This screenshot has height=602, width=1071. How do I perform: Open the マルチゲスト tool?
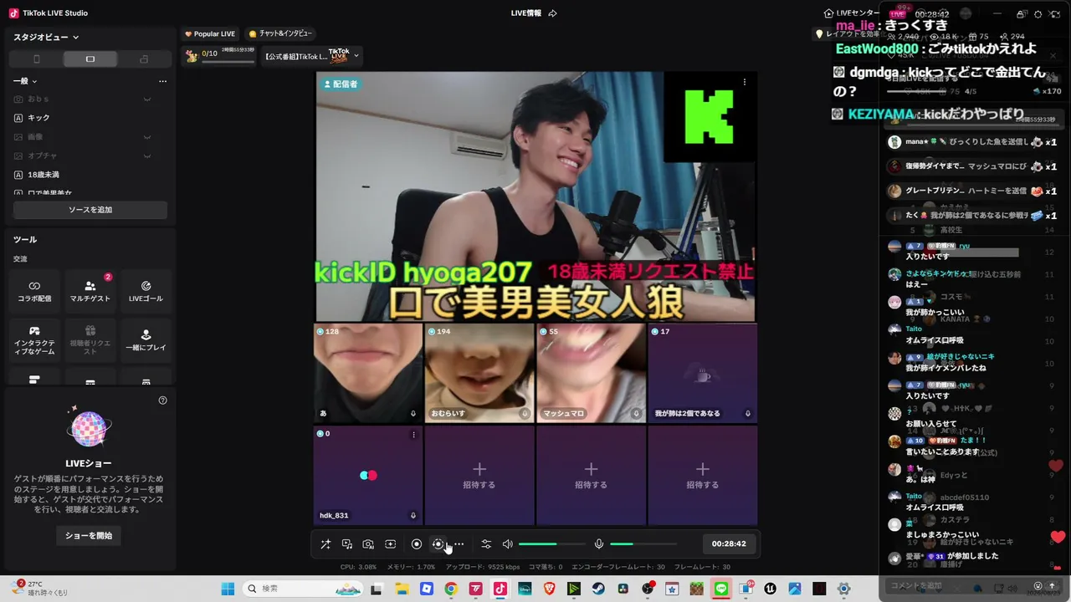tap(90, 291)
